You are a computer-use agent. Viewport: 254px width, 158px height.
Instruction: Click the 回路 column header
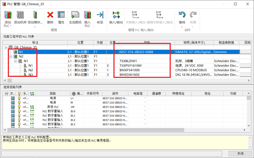tap(52, 93)
